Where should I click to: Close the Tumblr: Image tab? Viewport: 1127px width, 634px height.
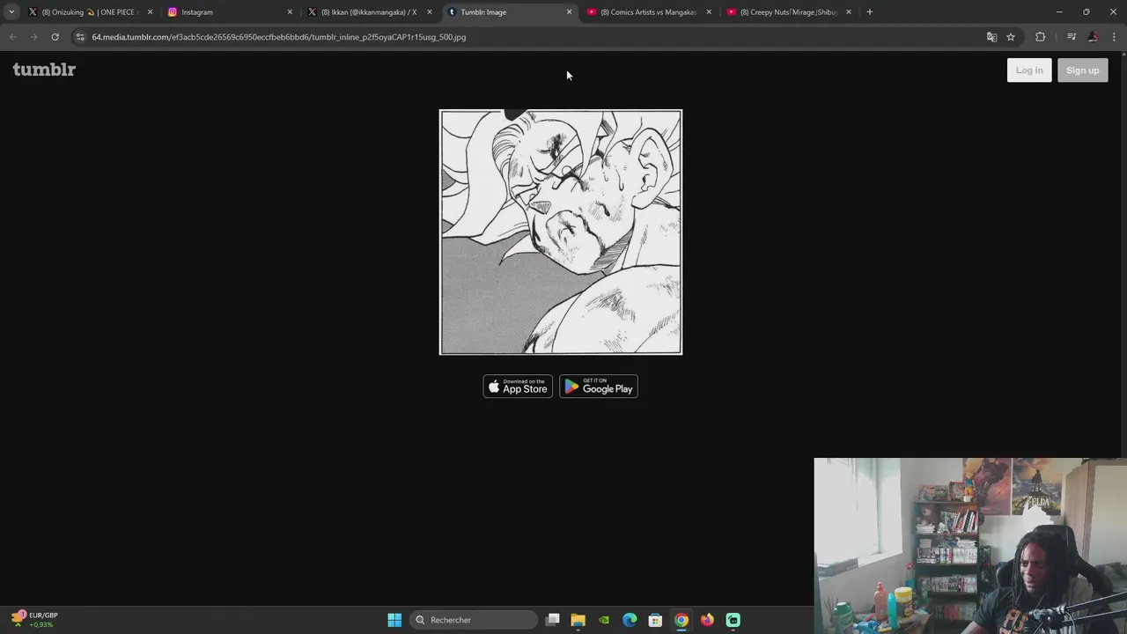569,12
